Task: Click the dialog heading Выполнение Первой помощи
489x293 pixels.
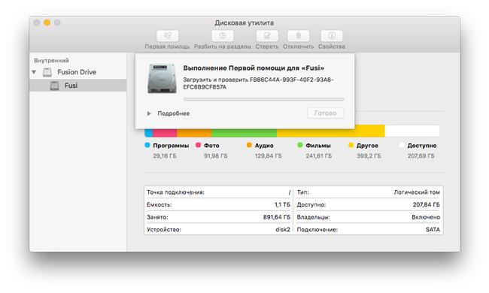Action: tap(254, 68)
